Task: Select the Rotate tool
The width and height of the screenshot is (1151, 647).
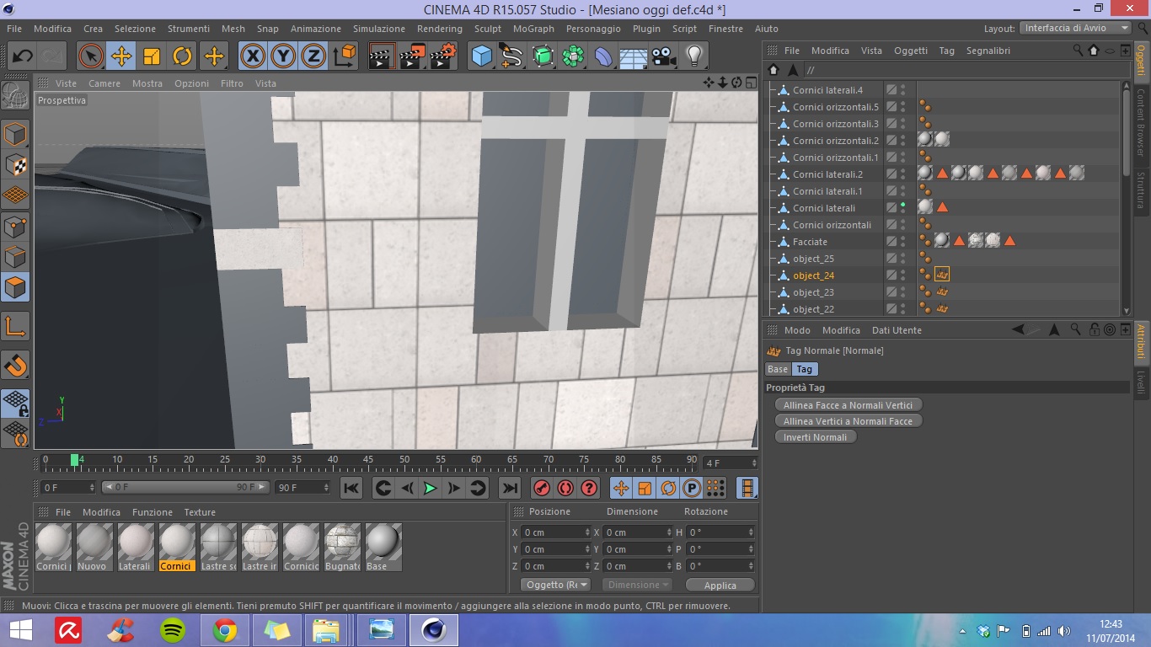Action: pos(182,56)
